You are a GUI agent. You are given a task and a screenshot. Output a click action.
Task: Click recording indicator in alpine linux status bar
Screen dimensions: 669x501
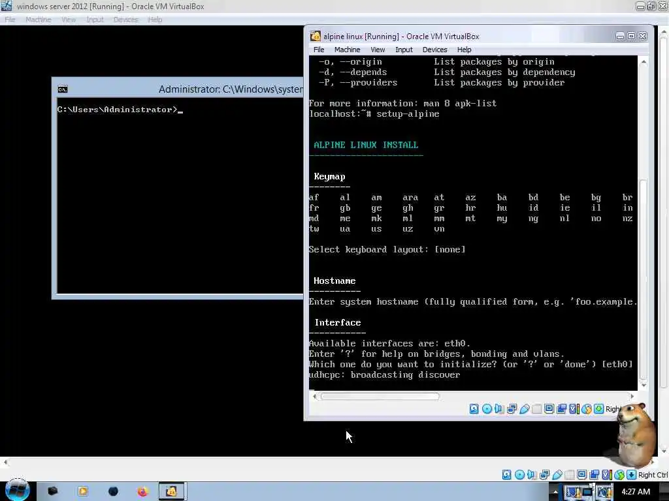[x=561, y=409]
